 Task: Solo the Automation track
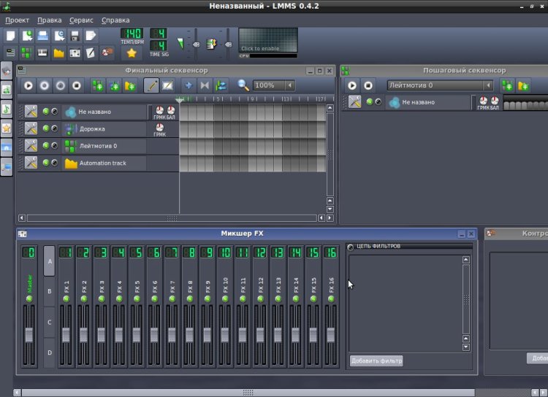pos(55,163)
